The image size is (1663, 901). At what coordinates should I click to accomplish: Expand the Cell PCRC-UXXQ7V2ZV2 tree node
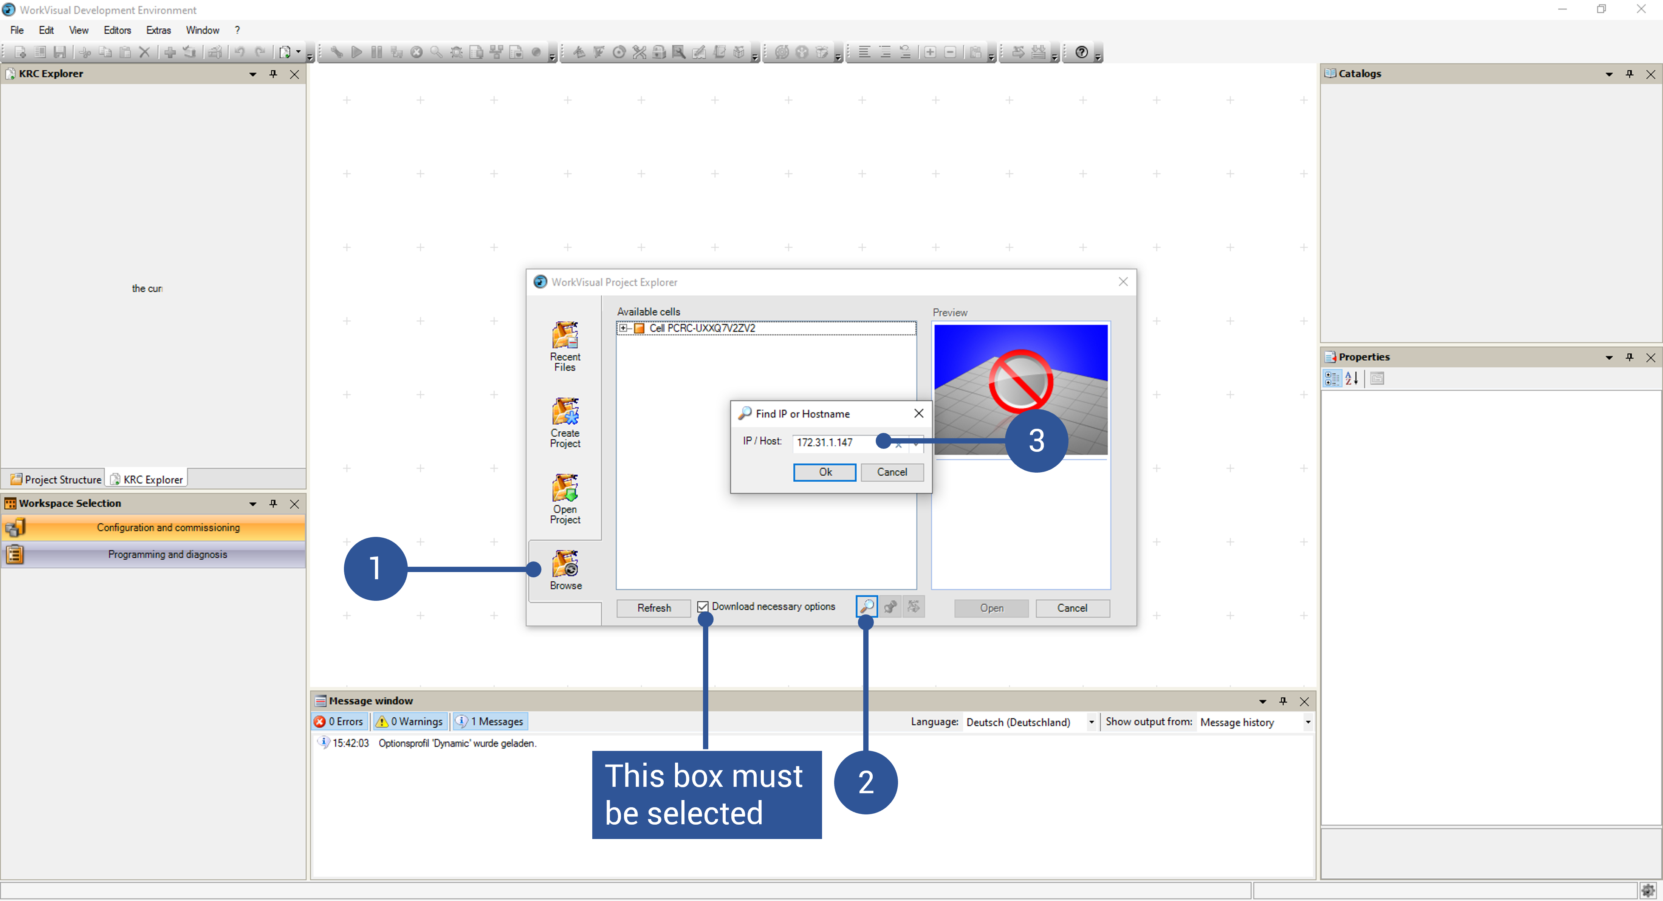623,328
